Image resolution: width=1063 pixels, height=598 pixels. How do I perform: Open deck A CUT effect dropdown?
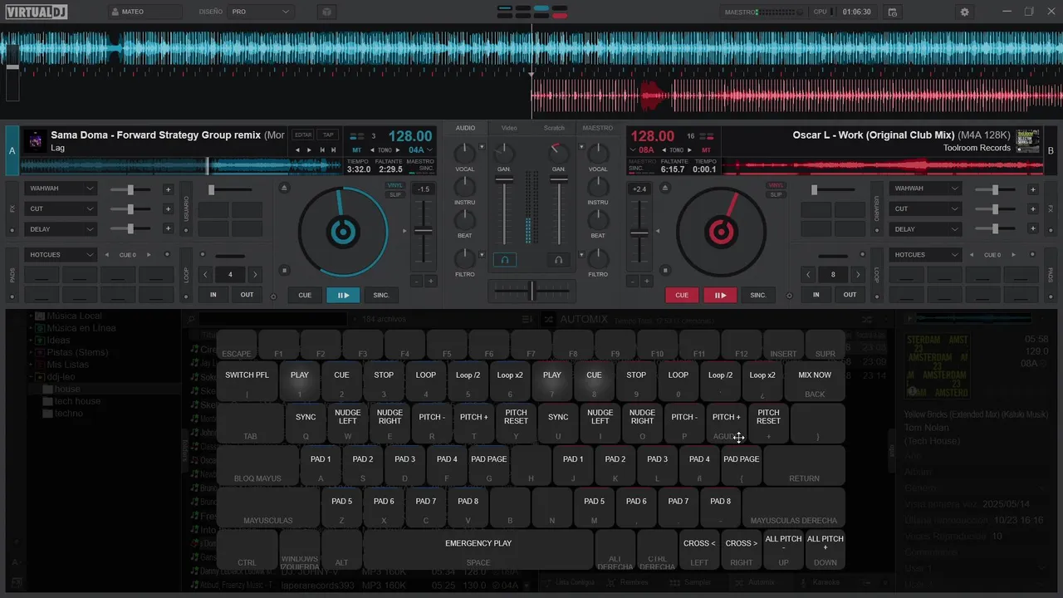61,208
